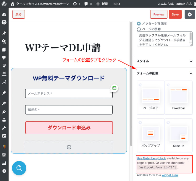Open the Media library sidebar icon
The width and height of the screenshot is (196, 181).
click(4, 41)
